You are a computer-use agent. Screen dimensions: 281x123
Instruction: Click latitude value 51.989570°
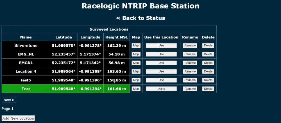click(x=64, y=45)
